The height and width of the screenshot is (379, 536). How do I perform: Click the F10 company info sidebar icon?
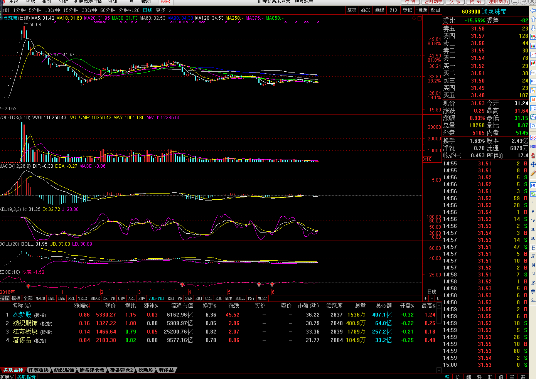pyautogui.click(x=533, y=82)
